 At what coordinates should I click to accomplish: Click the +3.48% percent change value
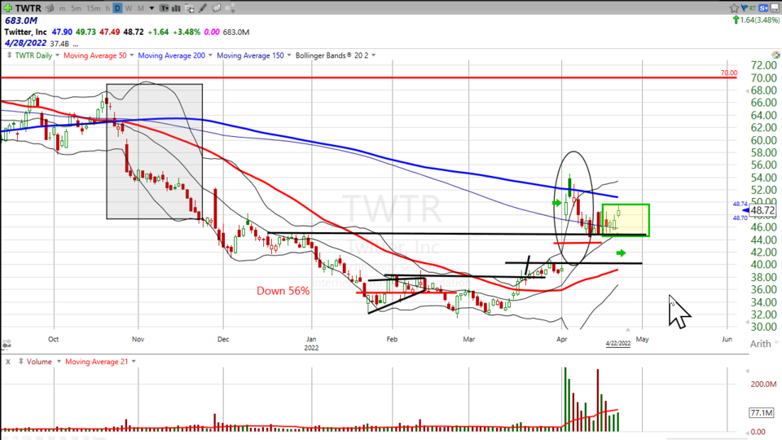coord(187,32)
